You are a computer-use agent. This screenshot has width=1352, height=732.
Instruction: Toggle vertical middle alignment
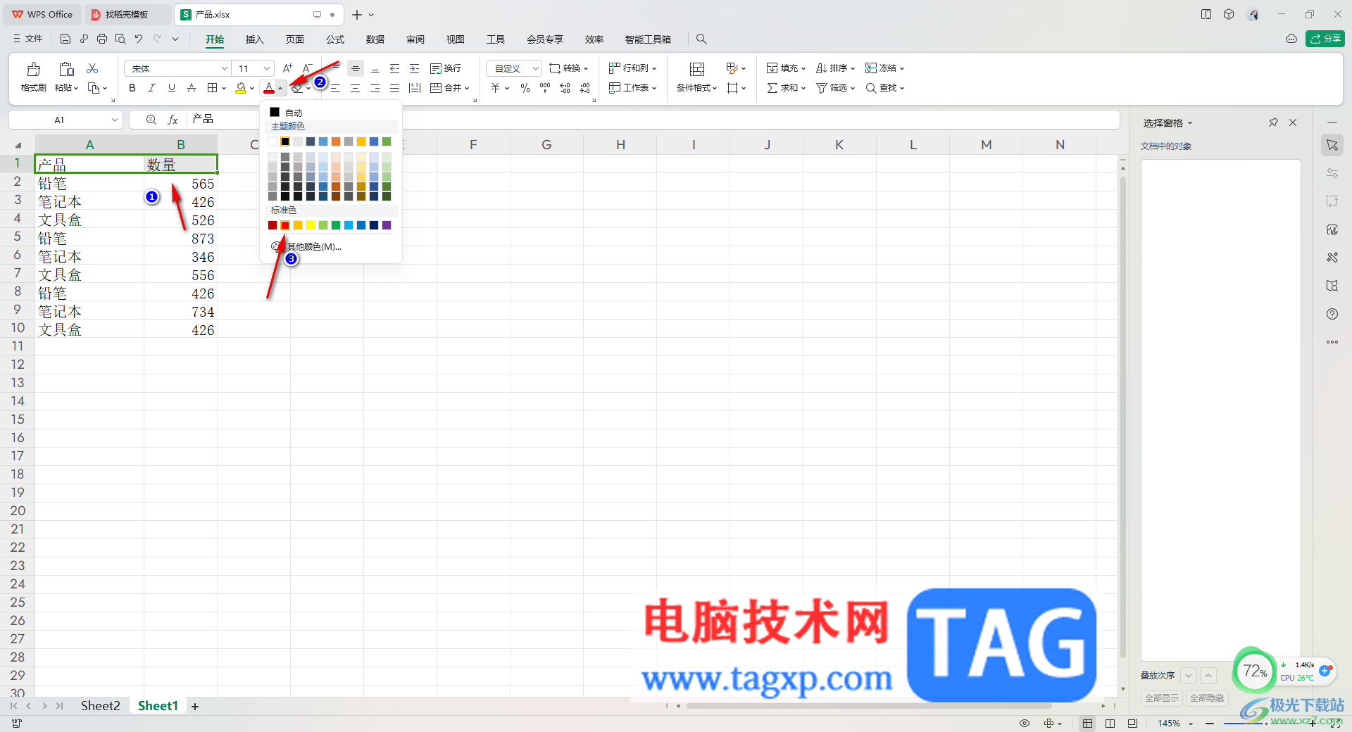[x=356, y=68]
